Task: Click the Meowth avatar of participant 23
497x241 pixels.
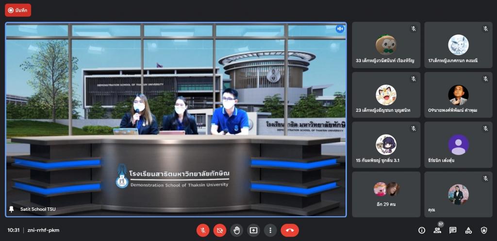Action: point(386,95)
